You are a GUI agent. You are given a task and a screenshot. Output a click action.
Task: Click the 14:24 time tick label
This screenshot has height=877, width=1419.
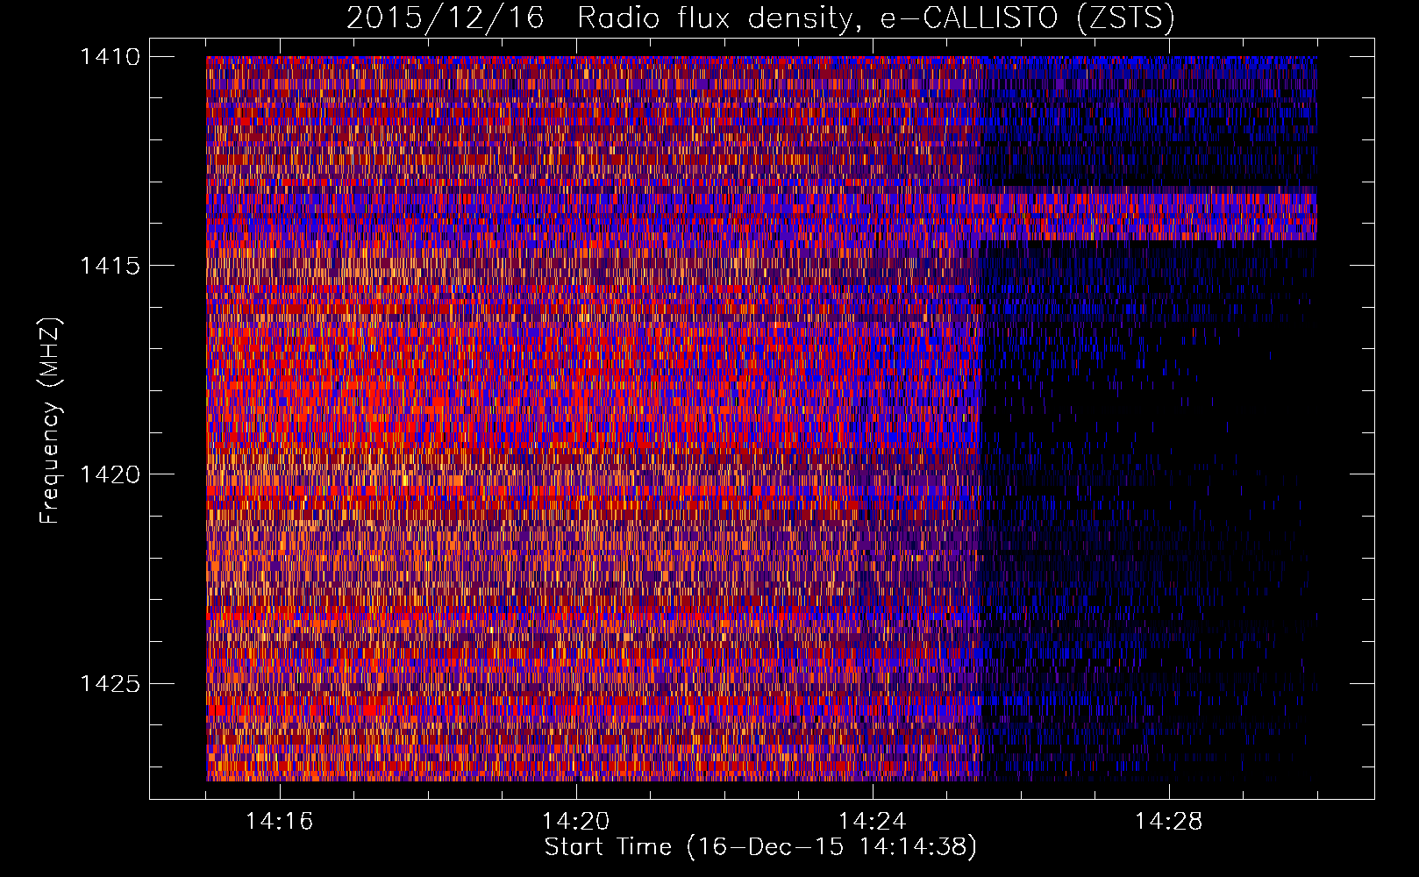872,822
